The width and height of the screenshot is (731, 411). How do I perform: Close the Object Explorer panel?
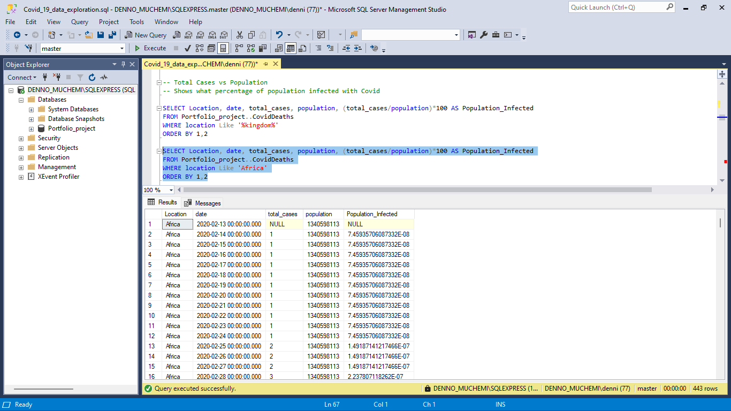pyautogui.click(x=132, y=64)
